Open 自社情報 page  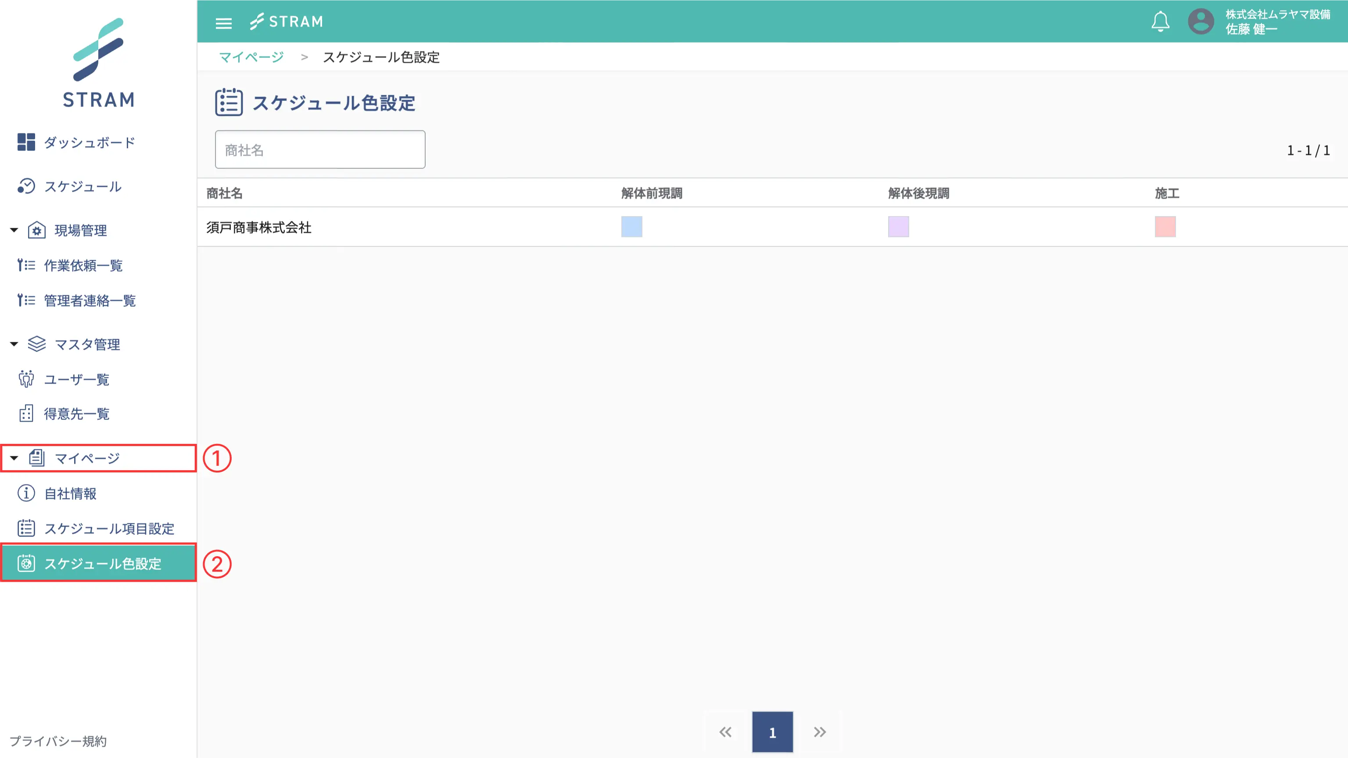click(x=70, y=493)
